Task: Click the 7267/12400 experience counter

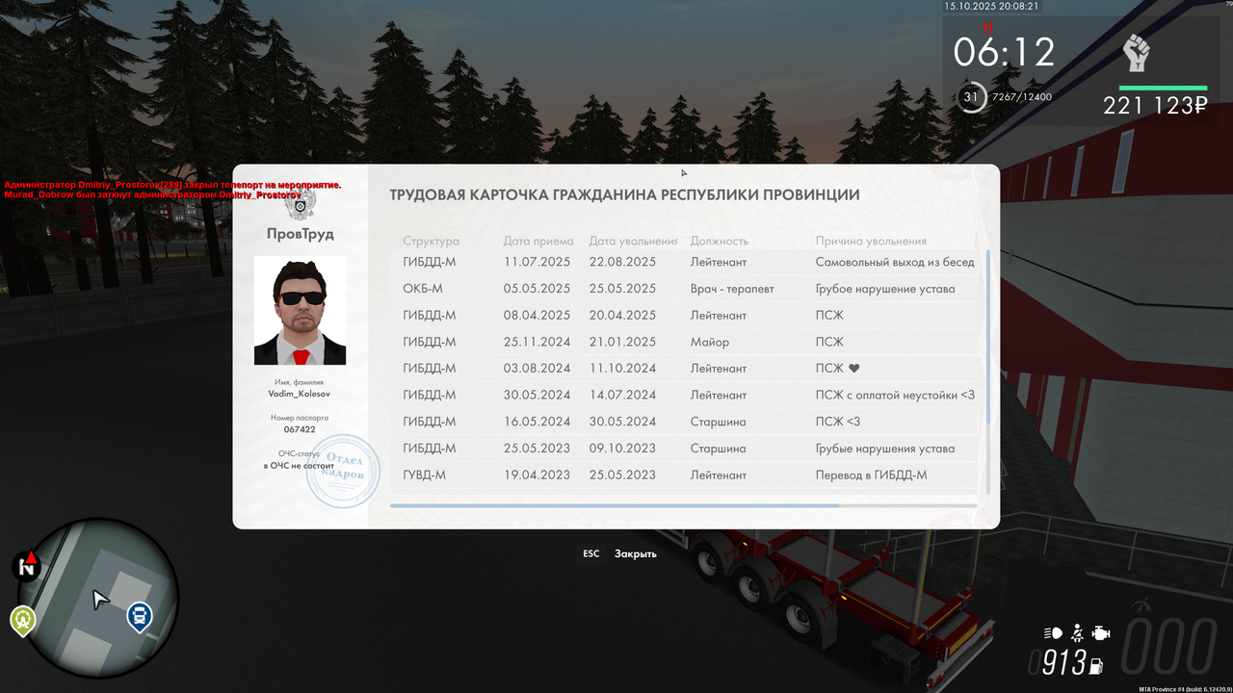Action: pos(1022,97)
